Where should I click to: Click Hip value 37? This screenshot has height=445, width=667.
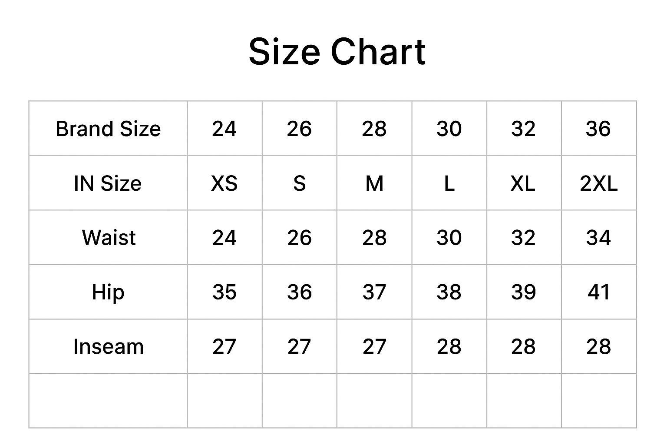pos(374,292)
